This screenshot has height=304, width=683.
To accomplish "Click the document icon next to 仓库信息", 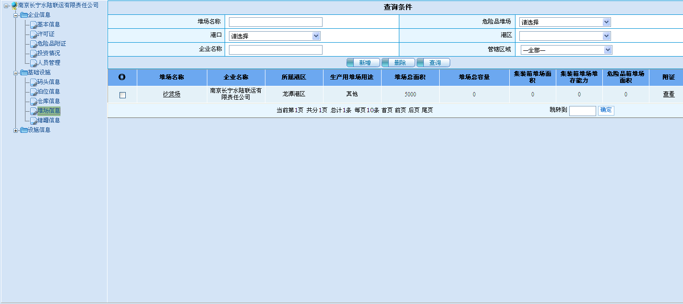I will tap(33, 101).
